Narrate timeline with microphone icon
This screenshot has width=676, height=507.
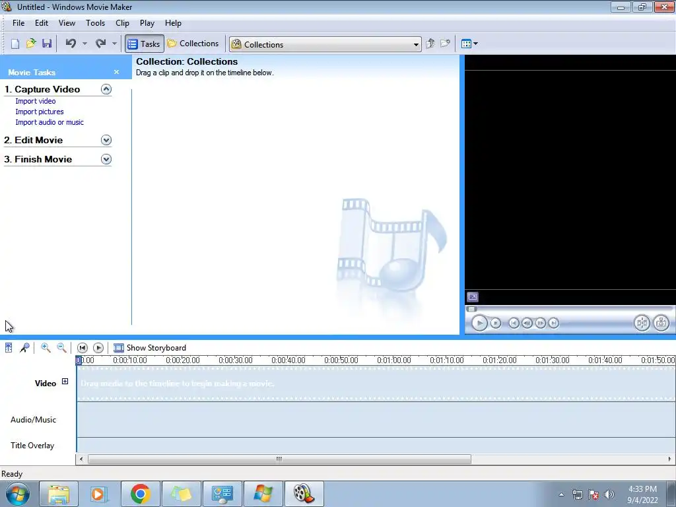[24, 347]
